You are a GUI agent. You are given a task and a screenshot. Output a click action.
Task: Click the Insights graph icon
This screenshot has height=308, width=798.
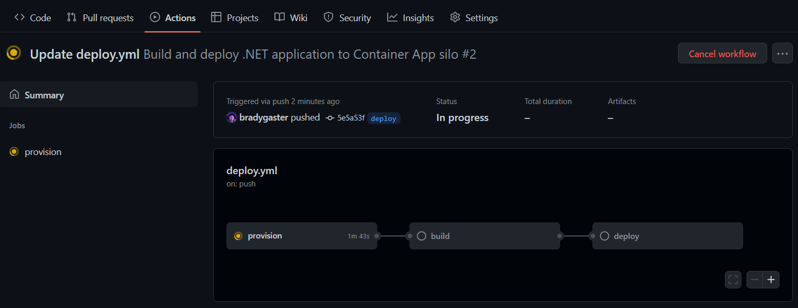tap(392, 17)
